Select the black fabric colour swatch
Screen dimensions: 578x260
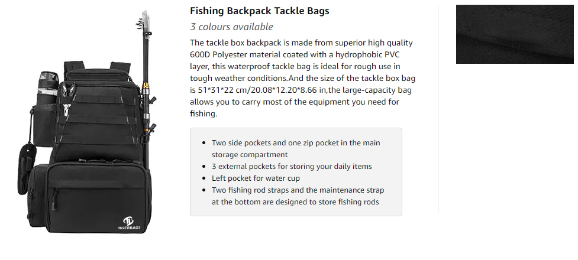514,34
